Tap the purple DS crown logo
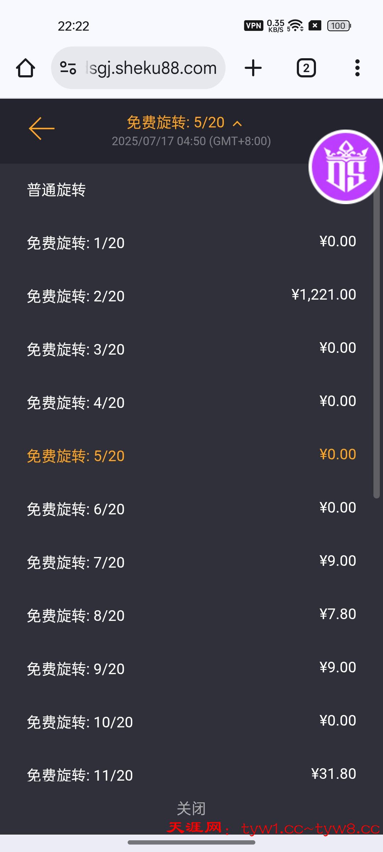The image size is (383, 852). tap(345, 167)
